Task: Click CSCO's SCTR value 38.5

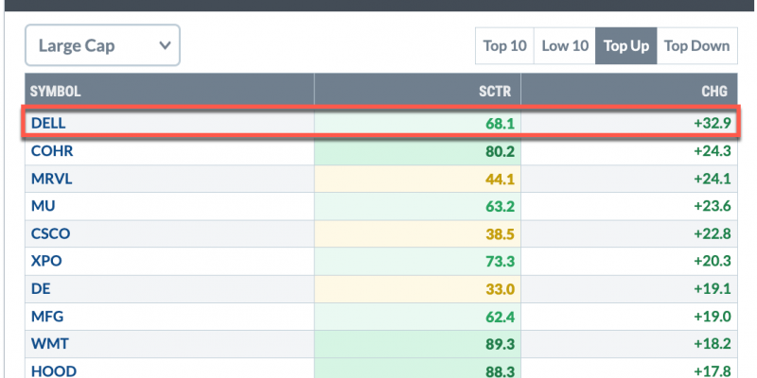Action: tap(501, 234)
